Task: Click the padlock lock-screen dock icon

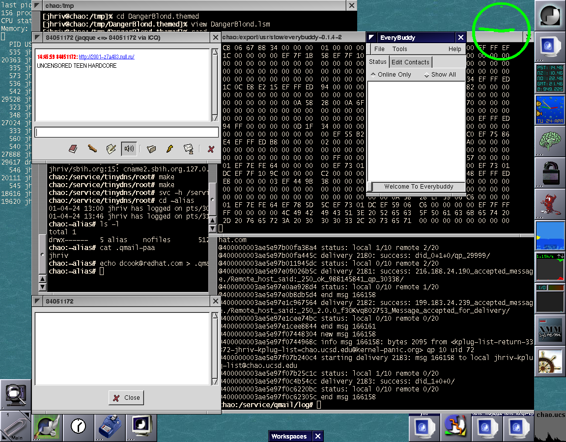Action: point(549,172)
